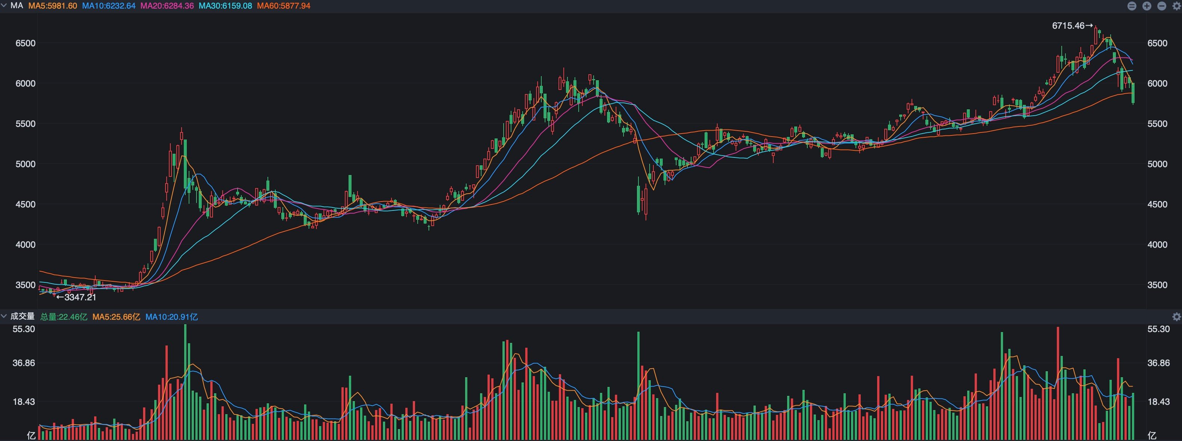Click the MA5:5981.60 legend label
1182x441 pixels.
[53, 6]
